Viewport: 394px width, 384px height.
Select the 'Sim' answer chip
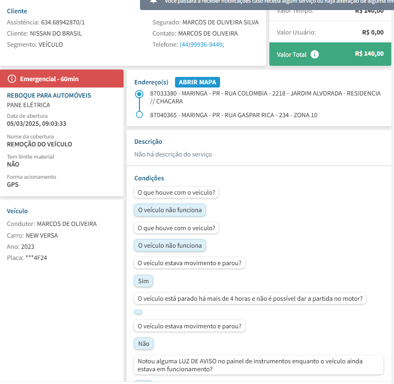(x=143, y=281)
